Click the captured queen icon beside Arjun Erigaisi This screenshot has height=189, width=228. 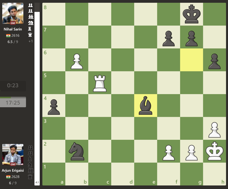[30, 177]
